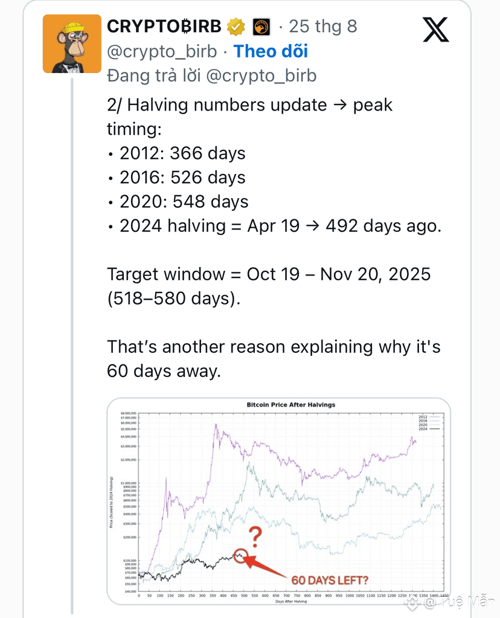The width and height of the screenshot is (500, 618).
Task: Open the CRYPTOBIRB ape avatar
Action: (x=72, y=43)
